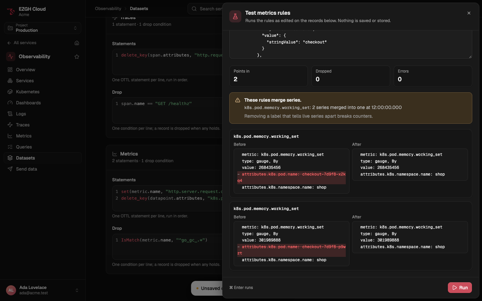The image size is (482, 301).
Task: Click the Points in stat card
Action: coord(268,76)
